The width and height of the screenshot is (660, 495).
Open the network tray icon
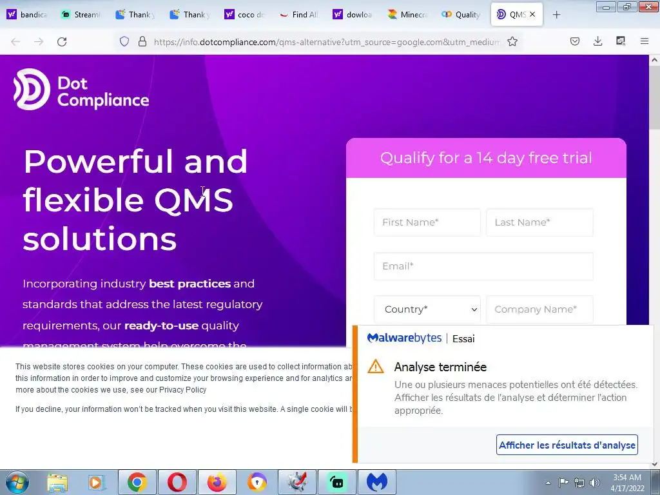pos(579,483)
